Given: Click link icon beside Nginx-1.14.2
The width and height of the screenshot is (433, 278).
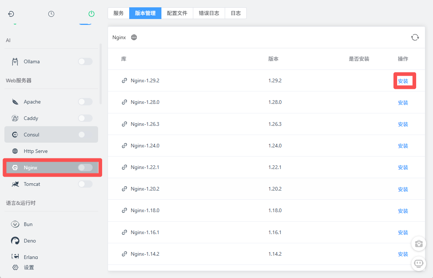Looking at the screenshot, I should (x=124, y=254).
